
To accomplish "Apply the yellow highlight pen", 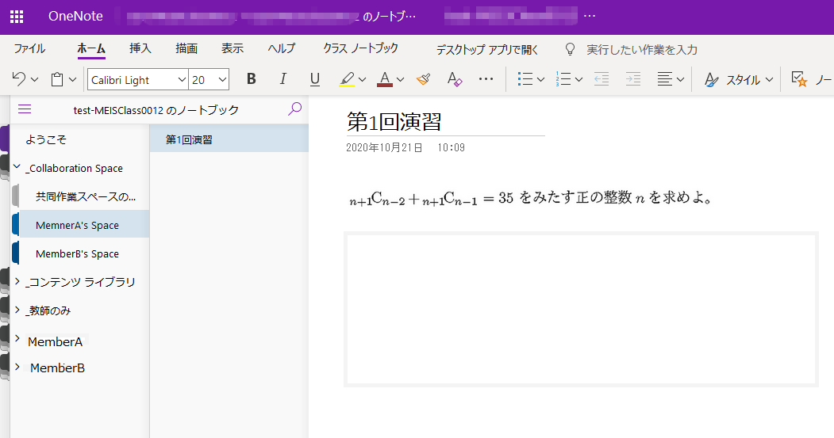I will 347,80.
